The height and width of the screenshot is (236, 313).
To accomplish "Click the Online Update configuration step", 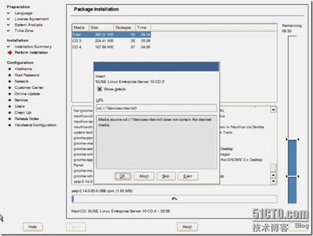I will 27,94.
